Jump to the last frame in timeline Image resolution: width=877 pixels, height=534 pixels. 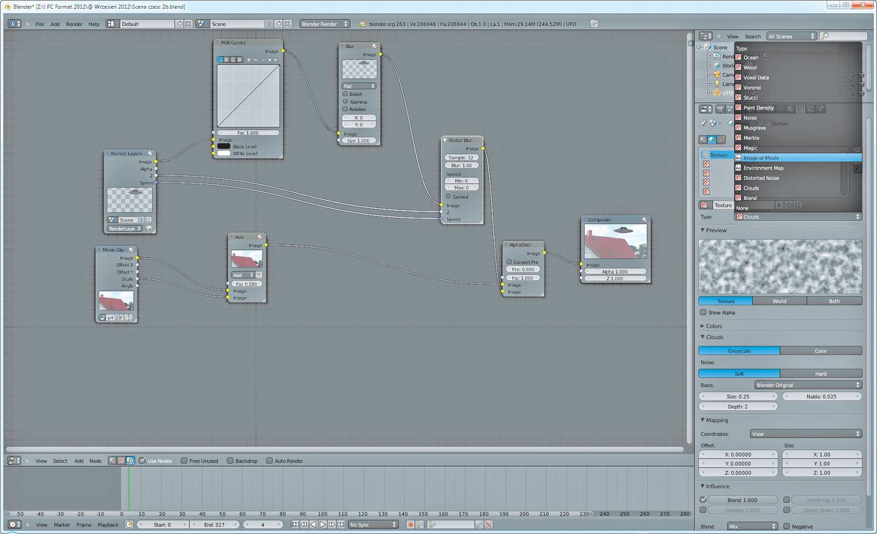[340, 524]
